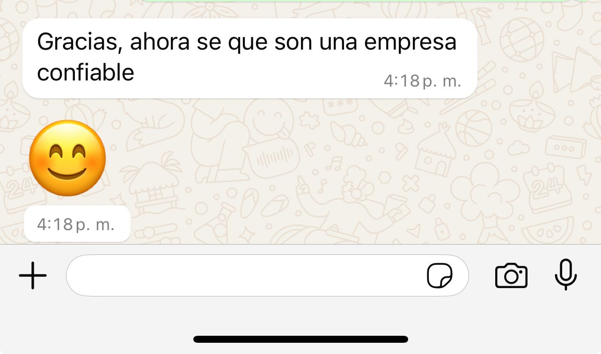Viewport: 601px width, 354px height.
Task: Click the 4:18 p. m. time inside the Gracias bubble
Action: click(423, 81)
